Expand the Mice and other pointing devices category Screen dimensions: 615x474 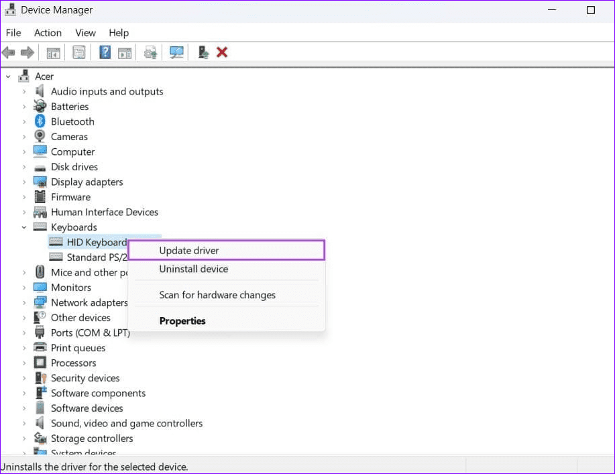pyautogui.click(x=24, y=272)
